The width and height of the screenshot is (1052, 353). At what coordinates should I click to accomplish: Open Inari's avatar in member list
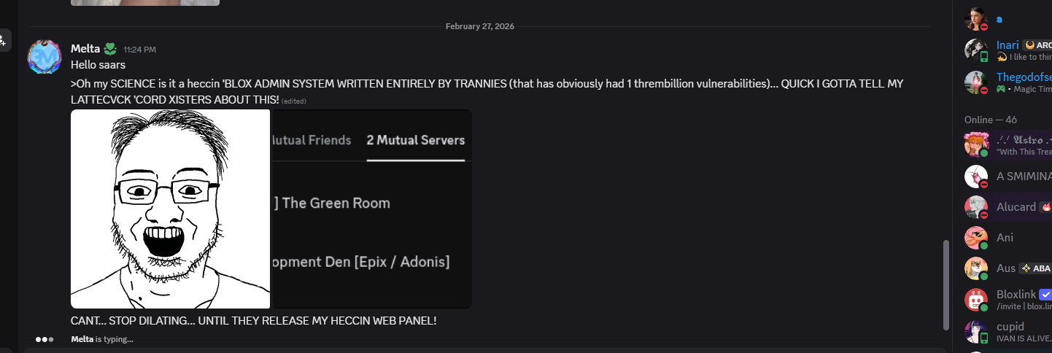(976, 50)
